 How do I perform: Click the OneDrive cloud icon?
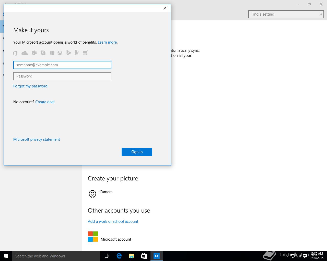pyautogui.click(x=25, y=53)
